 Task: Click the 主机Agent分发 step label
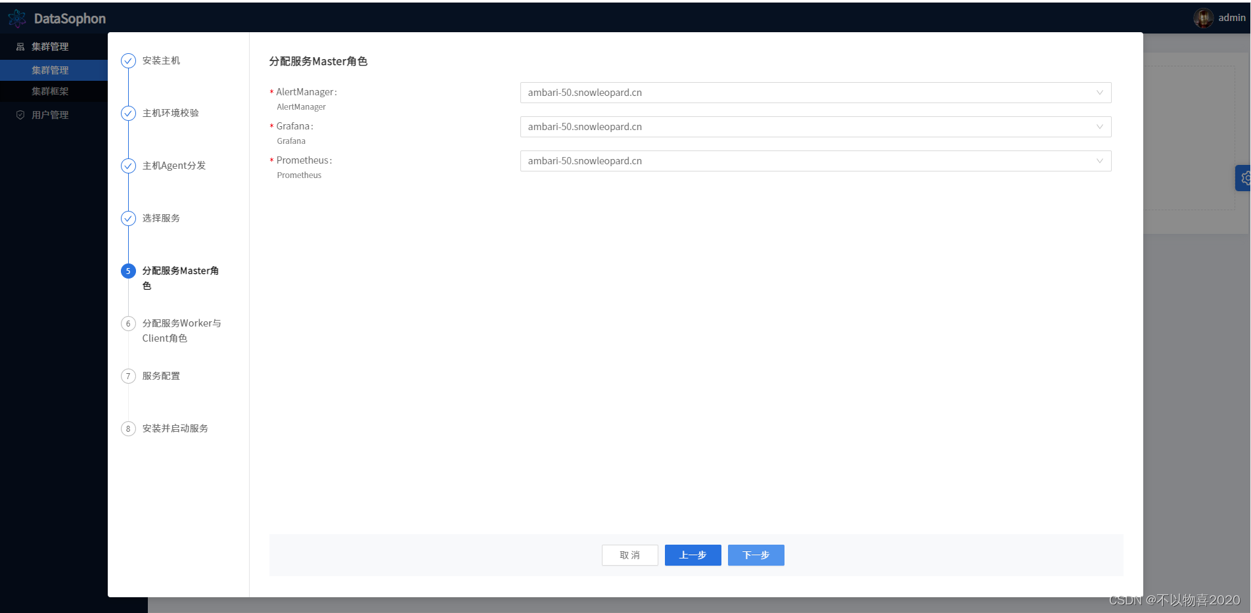[174, 166]
